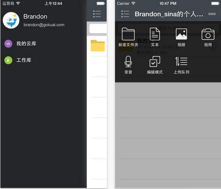Open the yellow folder in file list
The width and height of the screenshot is (221, 189).
tap(98, 46)
